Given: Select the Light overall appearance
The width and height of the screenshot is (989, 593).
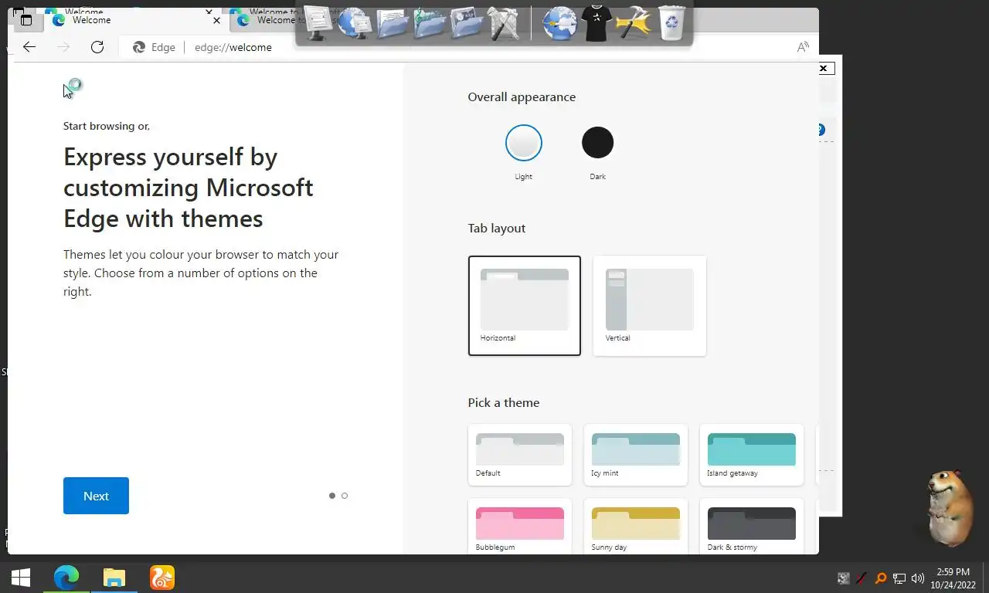Looking at the screenshot, I should point(524,143).
